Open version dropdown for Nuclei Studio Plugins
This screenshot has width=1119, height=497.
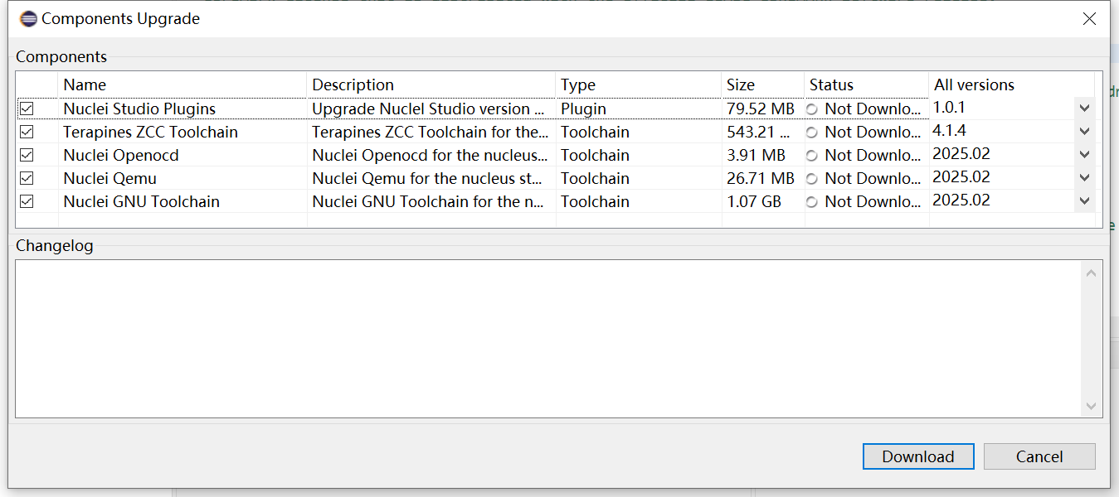click(1083, 109)
